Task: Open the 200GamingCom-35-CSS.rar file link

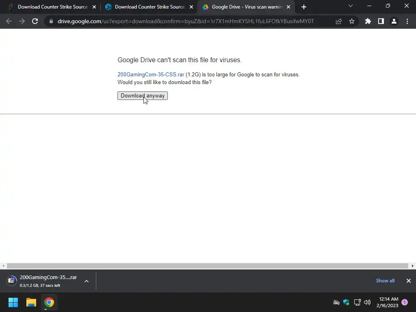Action: tap(151, 75)
